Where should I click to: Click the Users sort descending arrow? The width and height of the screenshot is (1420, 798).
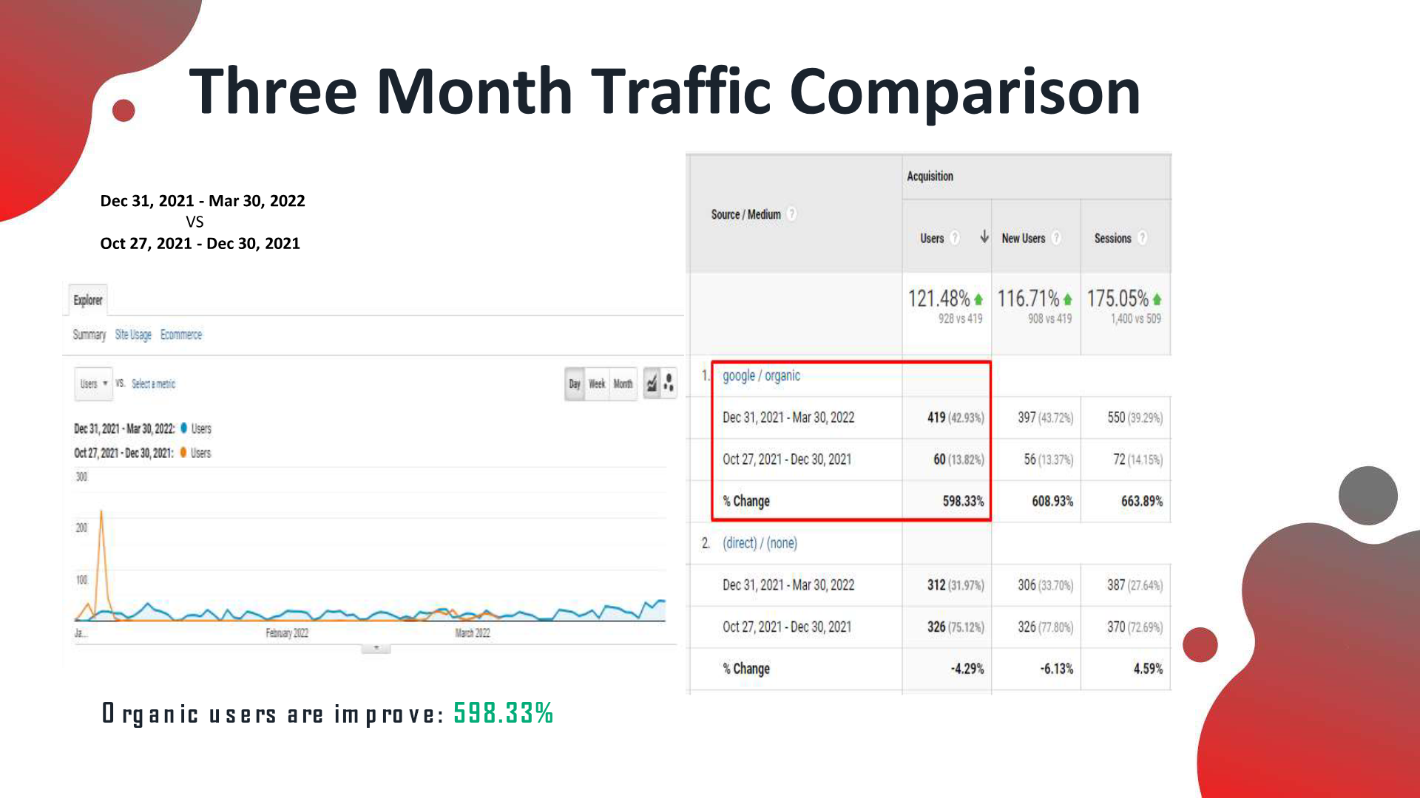[984, 237]
